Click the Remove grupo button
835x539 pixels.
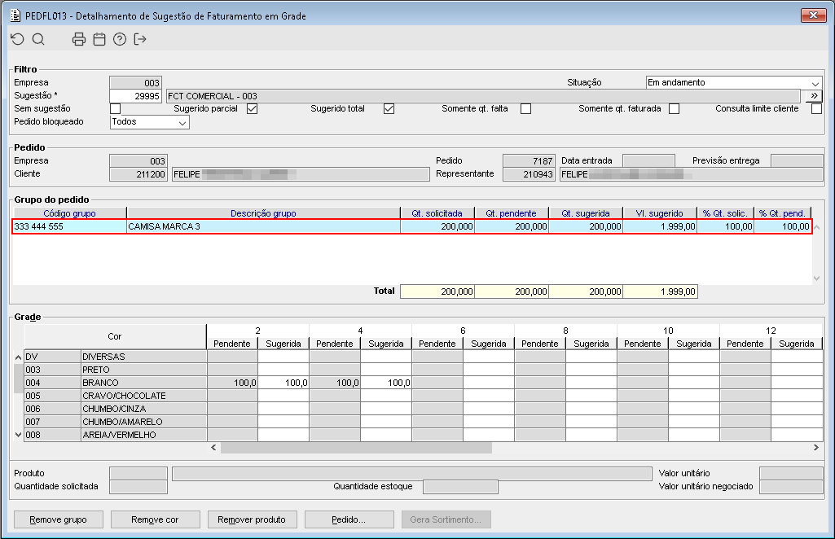[58, 519]
